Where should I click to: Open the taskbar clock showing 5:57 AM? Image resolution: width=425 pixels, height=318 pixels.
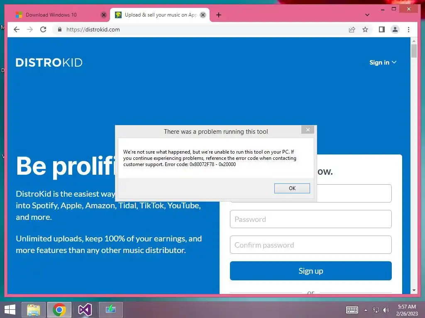pos(407,310)
